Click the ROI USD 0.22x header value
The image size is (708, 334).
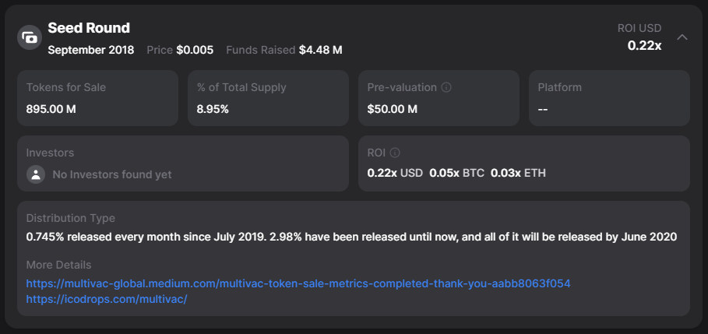pyautogui.click(x=644, y=45)
